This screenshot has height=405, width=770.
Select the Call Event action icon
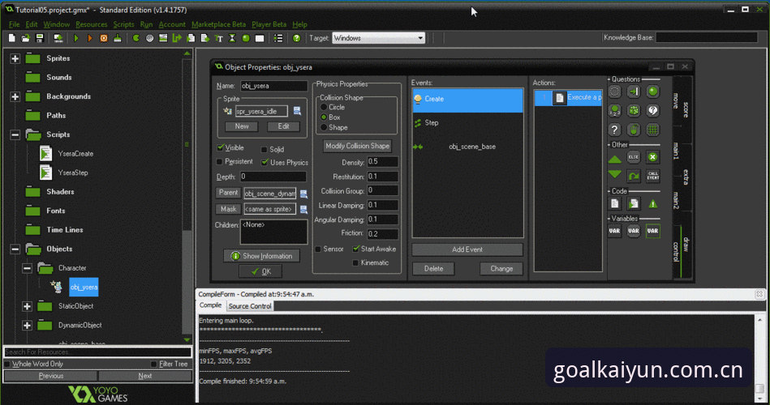(652, 176)
